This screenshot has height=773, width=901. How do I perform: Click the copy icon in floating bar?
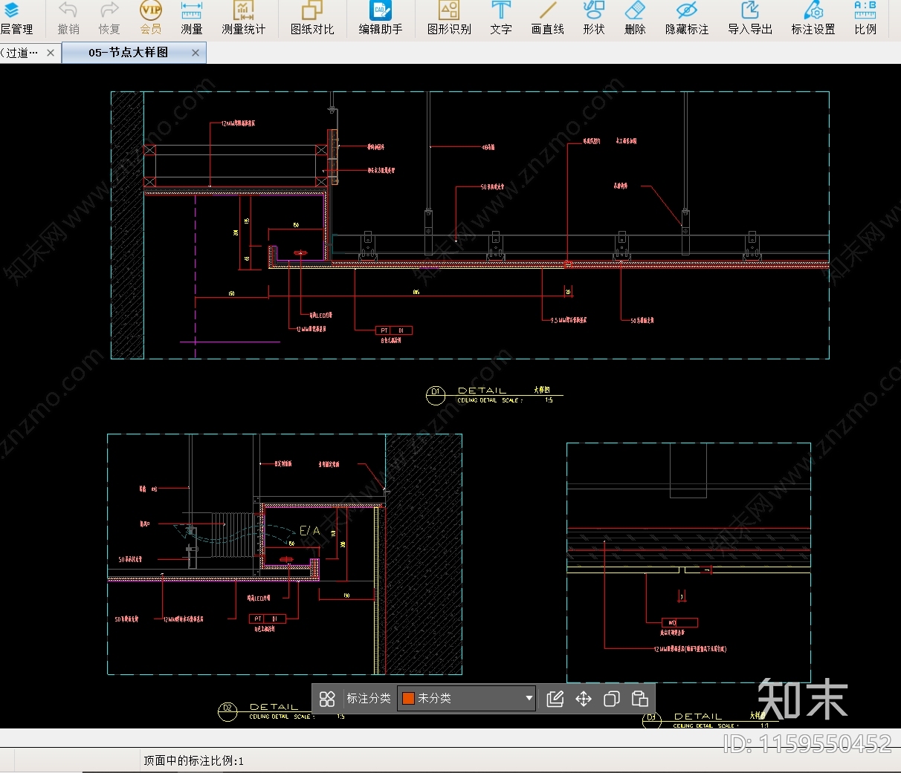tap(612, 699)
